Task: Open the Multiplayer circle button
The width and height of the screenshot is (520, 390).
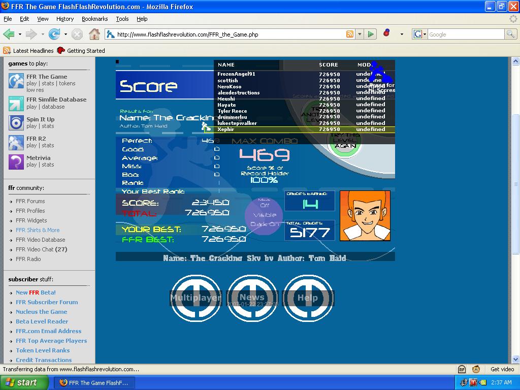Action: 196,298
